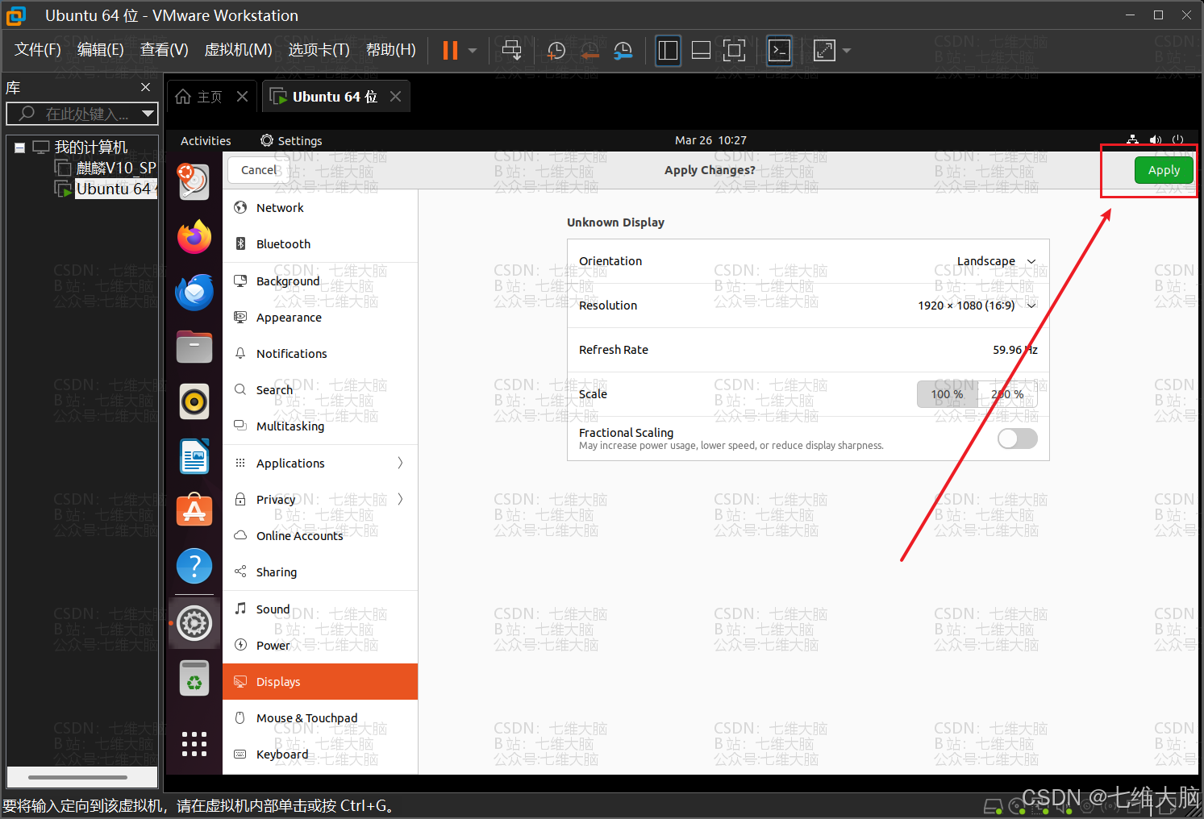Expand the Privacy settings entry

(320, 500)
